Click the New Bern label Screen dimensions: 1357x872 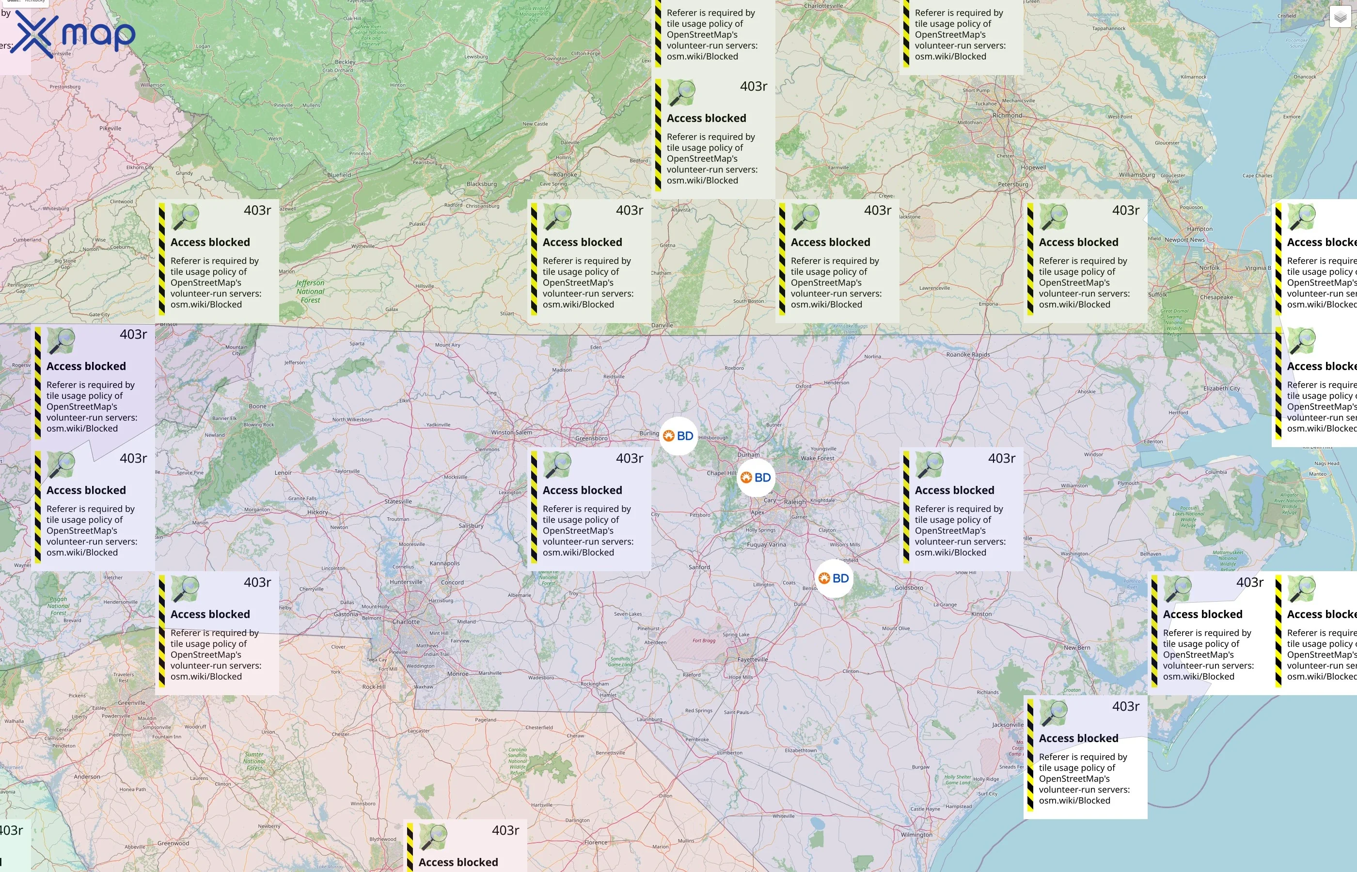1077,648
